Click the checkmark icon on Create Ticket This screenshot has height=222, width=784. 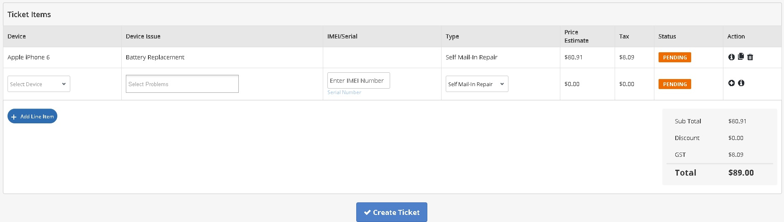[x=367, y=212]
